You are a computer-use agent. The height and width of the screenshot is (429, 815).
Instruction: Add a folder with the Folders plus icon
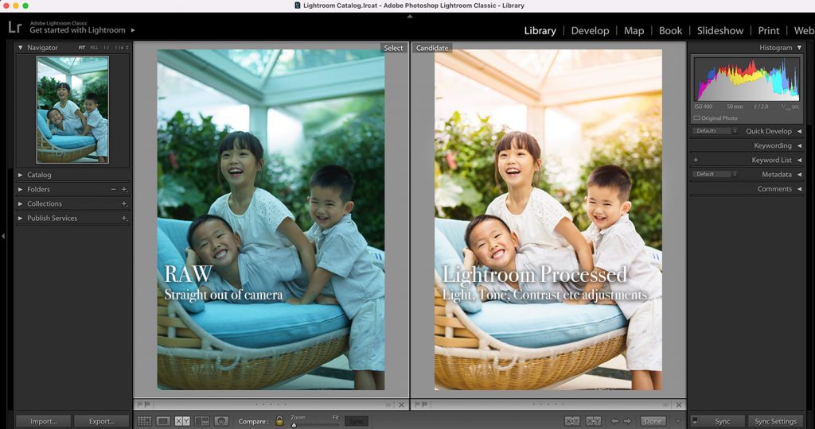tap(124, 189)
